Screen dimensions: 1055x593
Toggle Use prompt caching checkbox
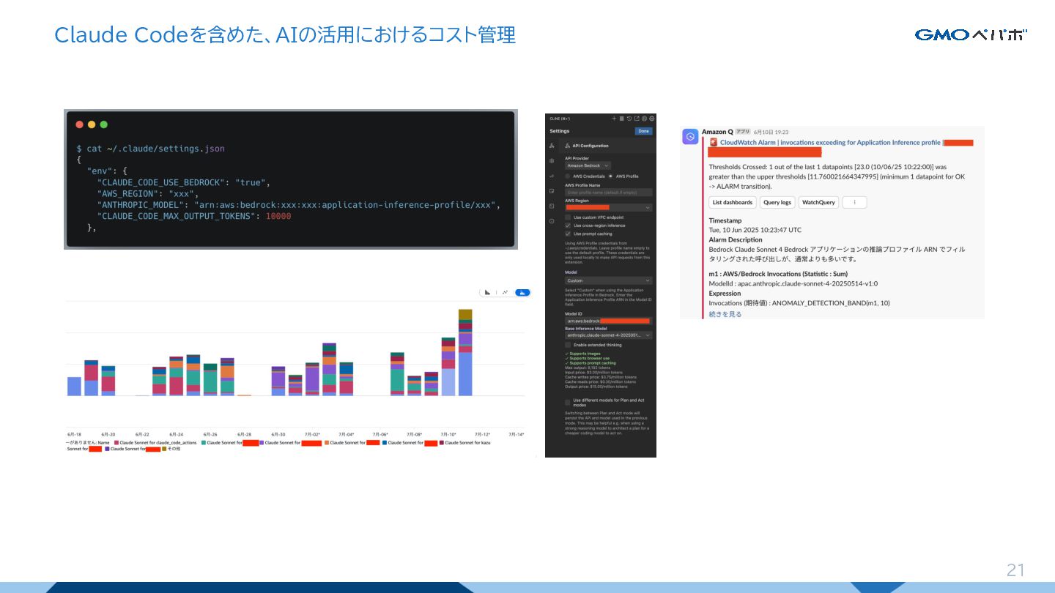(x=568, y=234)
